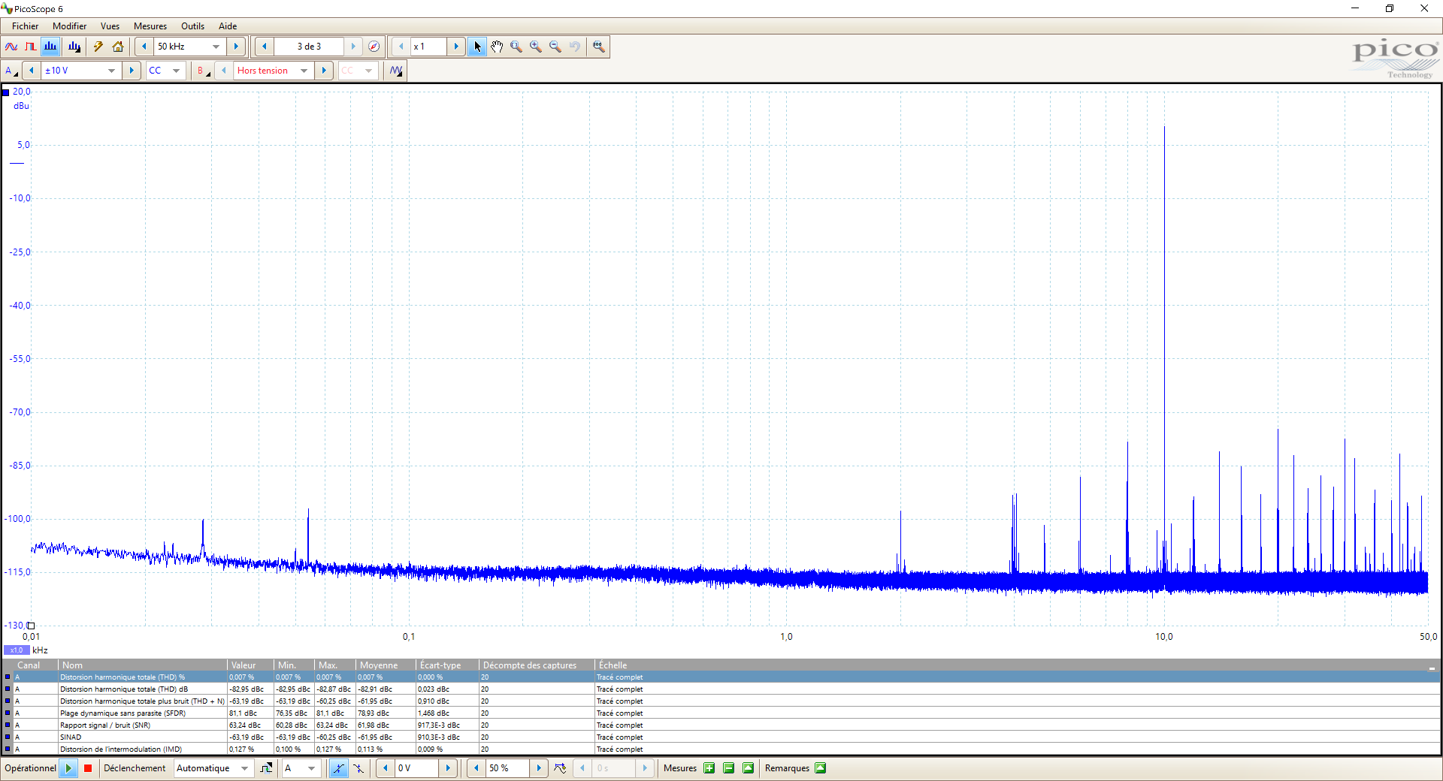The image size is (1443, 781).
Task: Select the SINAD measurement row
Action: point(721,737)
